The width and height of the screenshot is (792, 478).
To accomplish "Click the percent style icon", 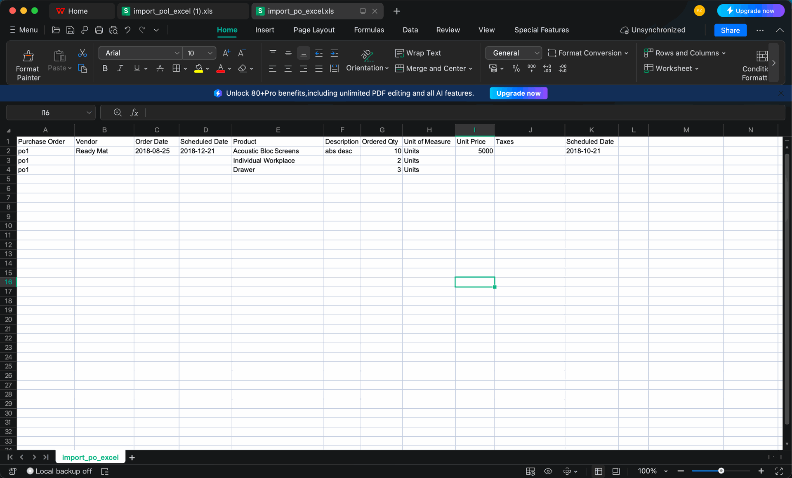I will click(x=516, y=68).
